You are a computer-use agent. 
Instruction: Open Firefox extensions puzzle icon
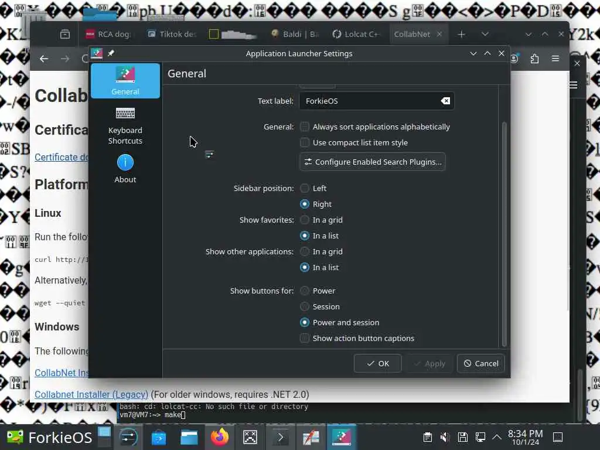point(534,59)
